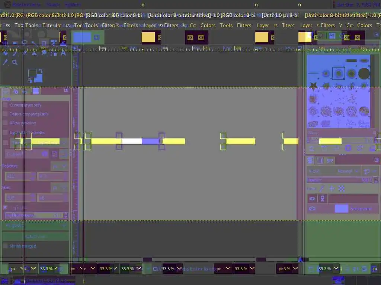Switch to the Images tab in tool options dock

pos(36,91)
